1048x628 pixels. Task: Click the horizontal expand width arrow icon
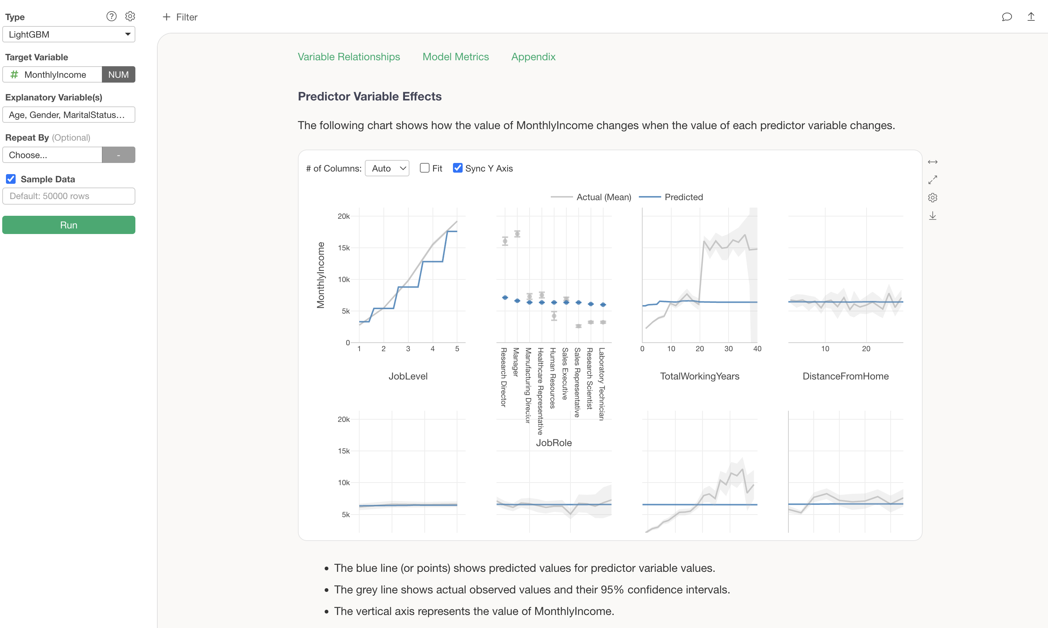933,162
